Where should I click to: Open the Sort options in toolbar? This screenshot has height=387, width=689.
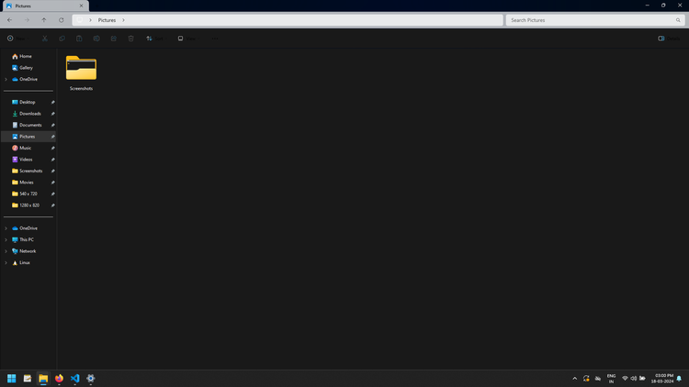154,39
